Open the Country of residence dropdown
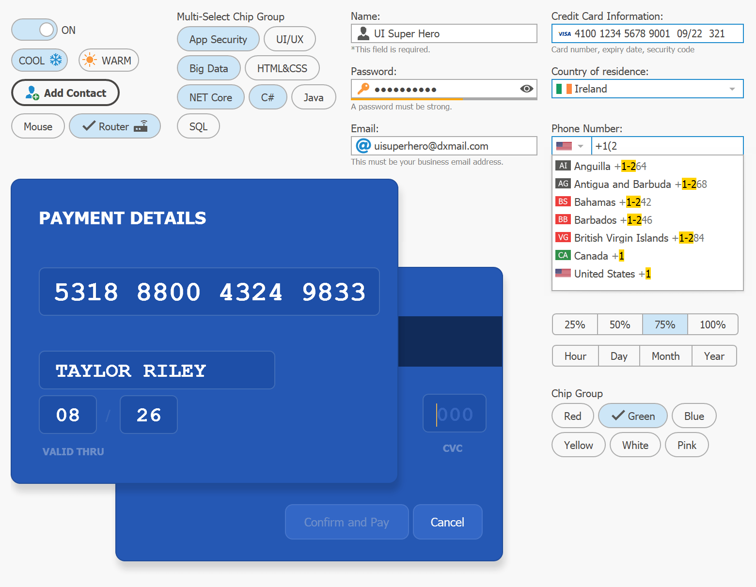 pos(732,89)
